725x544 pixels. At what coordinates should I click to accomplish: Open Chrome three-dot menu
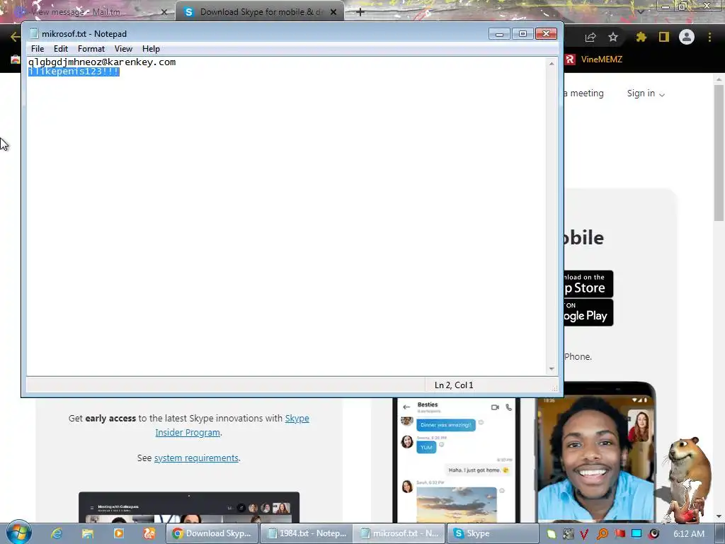[x=709, y=37]
